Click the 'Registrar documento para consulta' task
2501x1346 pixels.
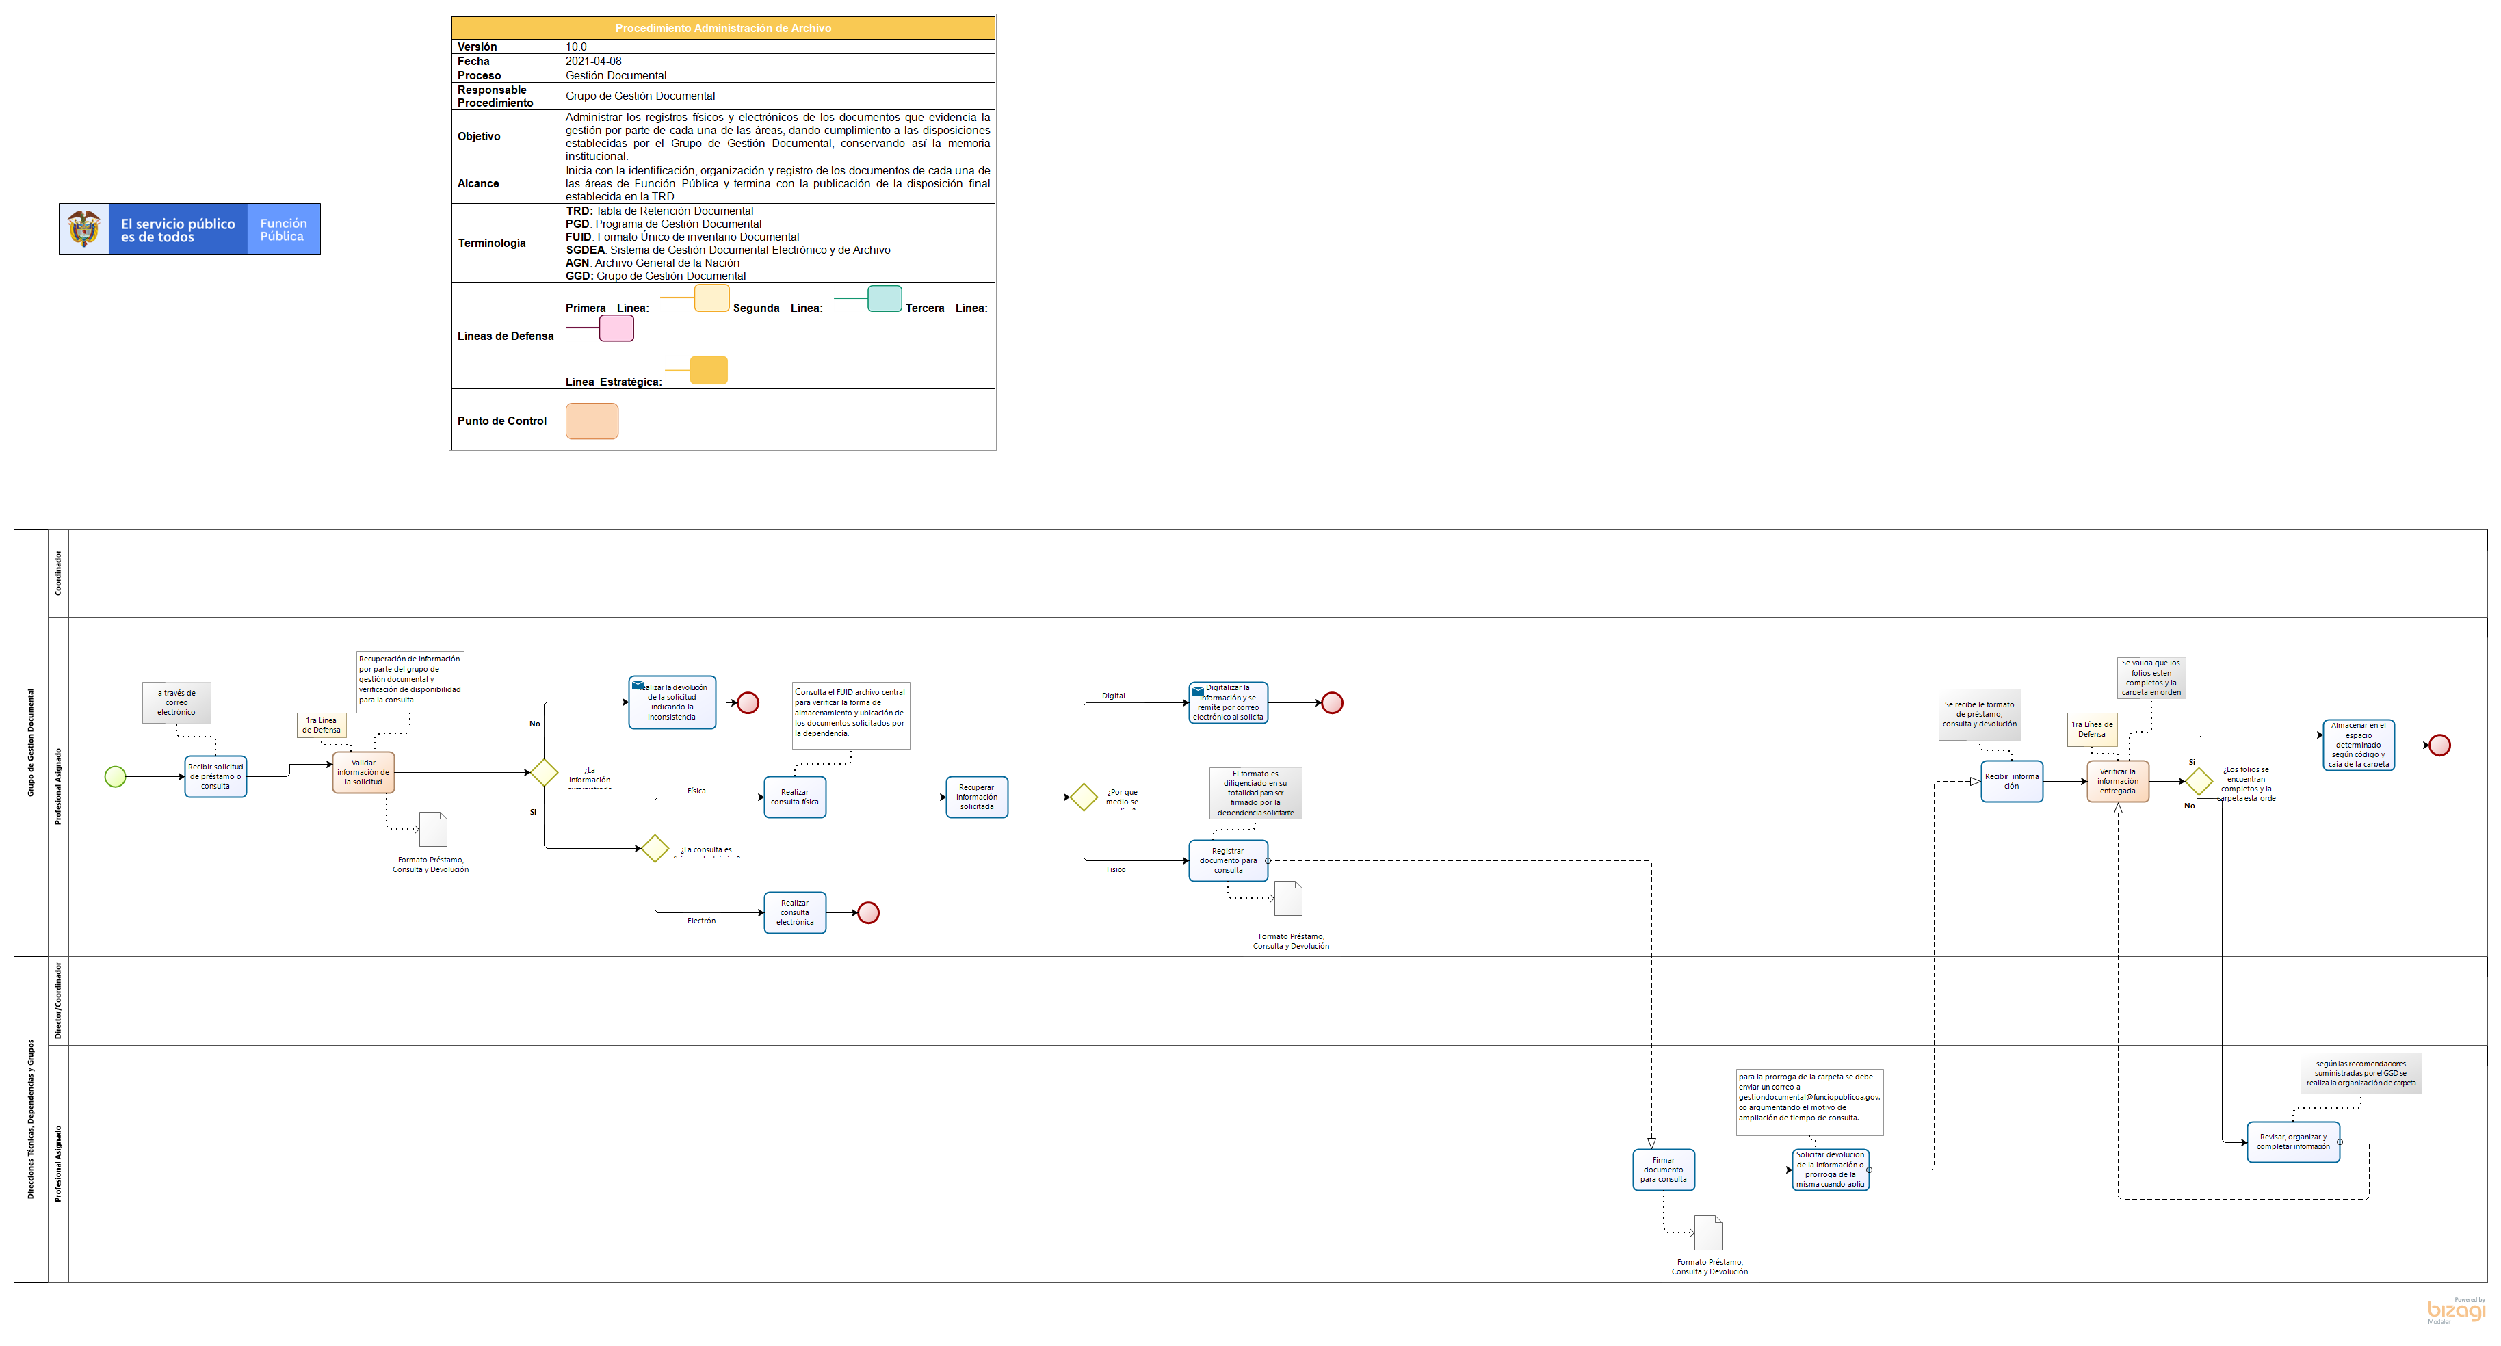coord(1227,860)
